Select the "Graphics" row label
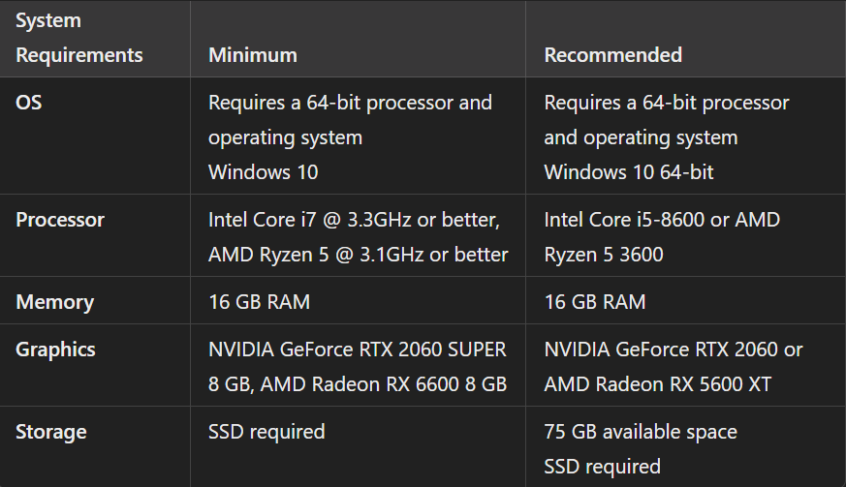846x487 pixels. point(55,350)
